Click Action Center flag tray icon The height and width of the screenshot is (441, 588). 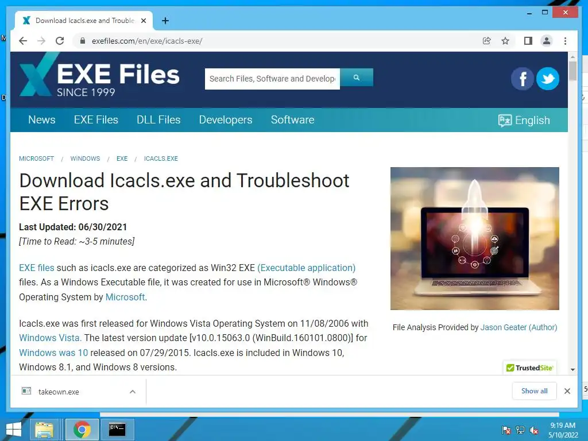point(506,430)
